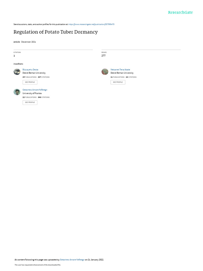Open Bizuayehu Desta author link
The image size is (203, 271).
pos(30,70)
